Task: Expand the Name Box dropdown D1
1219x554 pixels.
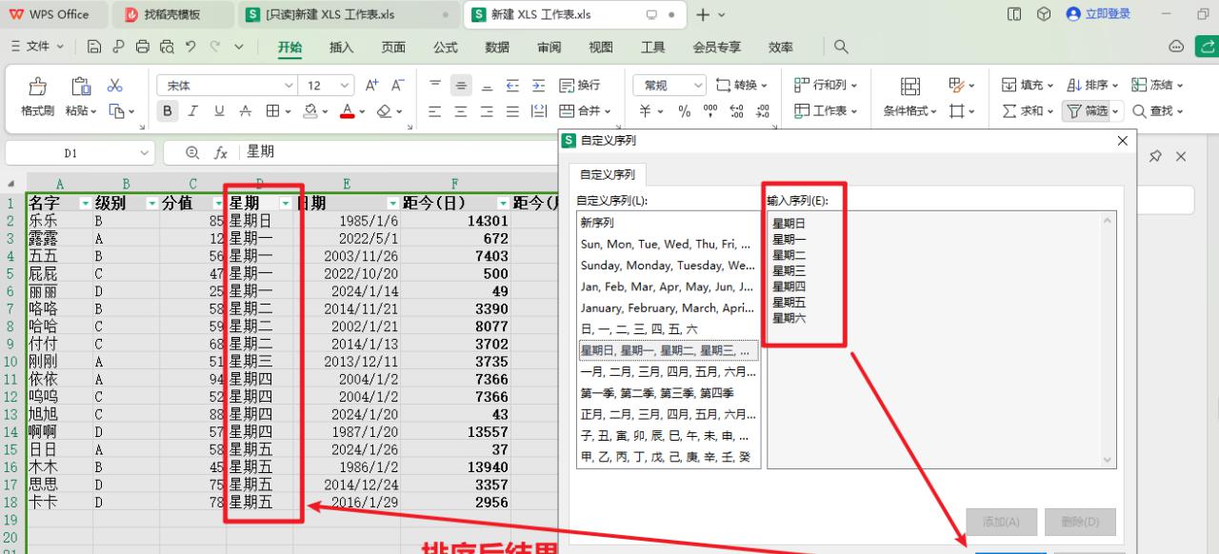Action: 144,152
